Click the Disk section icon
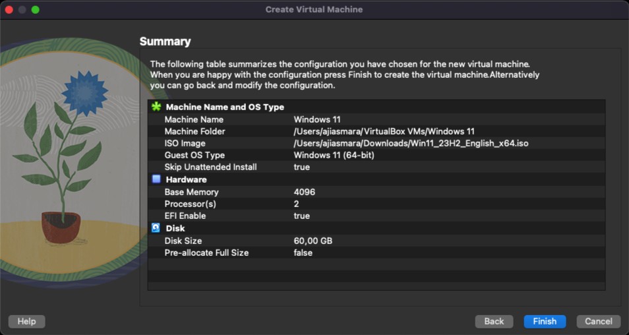629x335 pixels. [x=156, y=228]
